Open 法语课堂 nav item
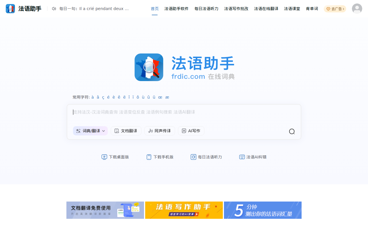368x230 pixels. click(x=292, y=9)
